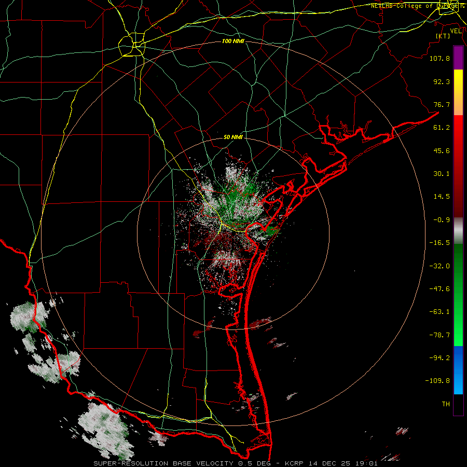
Task: Click the SUPER-RESOLUTION BASE VELOCITY caption
Action: (163, 463)
